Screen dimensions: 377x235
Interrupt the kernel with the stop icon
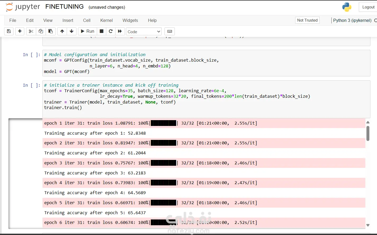tap(101, 31)
